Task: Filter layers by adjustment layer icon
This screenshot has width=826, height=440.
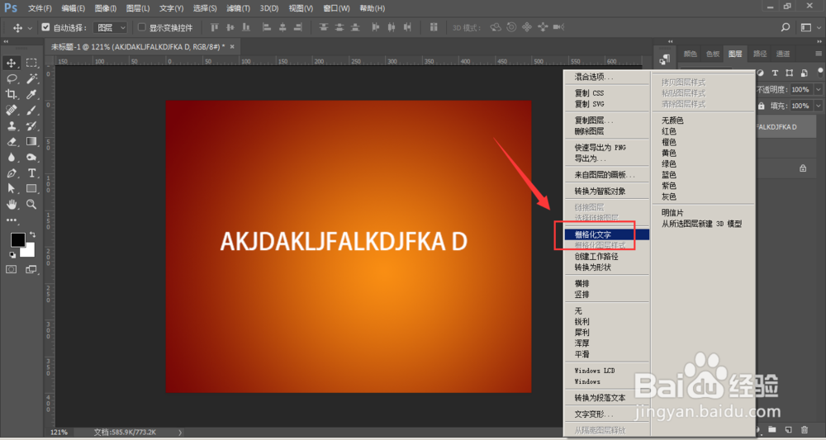Action: coord(761,73)
